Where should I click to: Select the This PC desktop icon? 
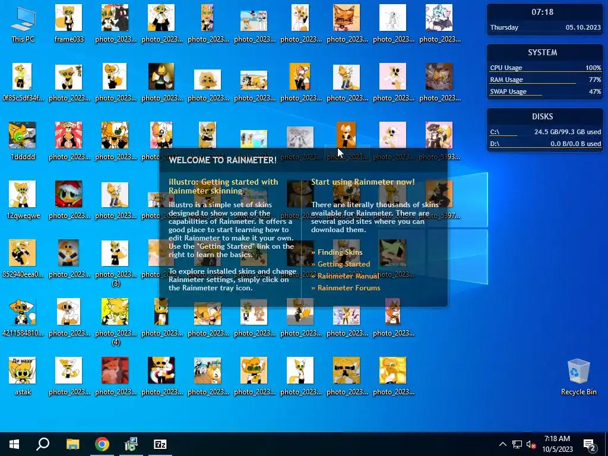tap(23, 24)
